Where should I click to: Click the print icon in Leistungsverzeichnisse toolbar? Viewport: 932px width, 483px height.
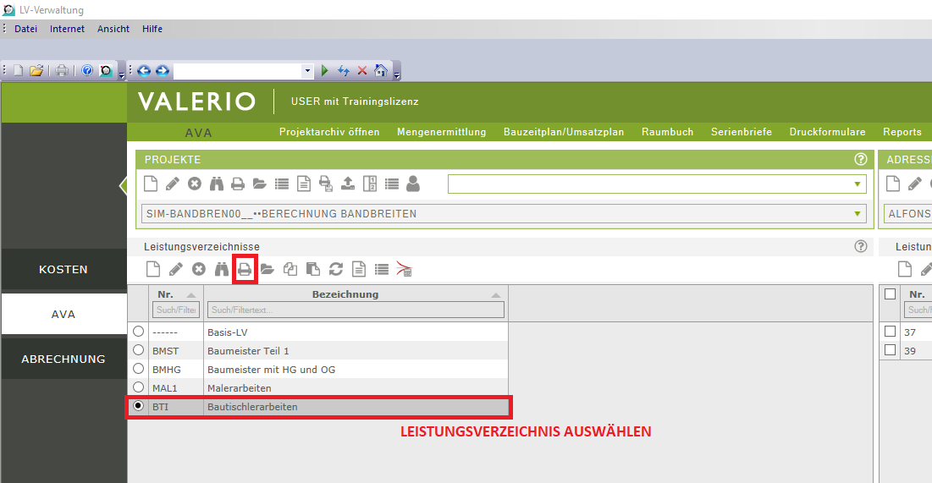click(x=245, y=269)
